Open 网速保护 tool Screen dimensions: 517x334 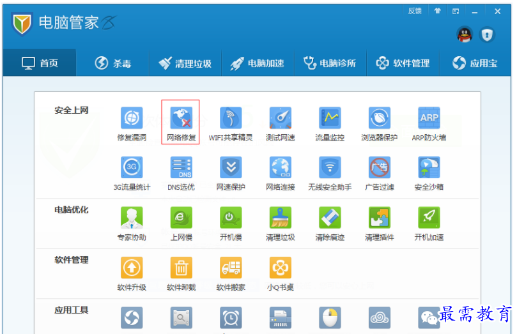click(231, 174)
